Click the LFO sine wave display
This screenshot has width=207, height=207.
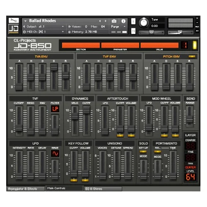tap(55, 154)
